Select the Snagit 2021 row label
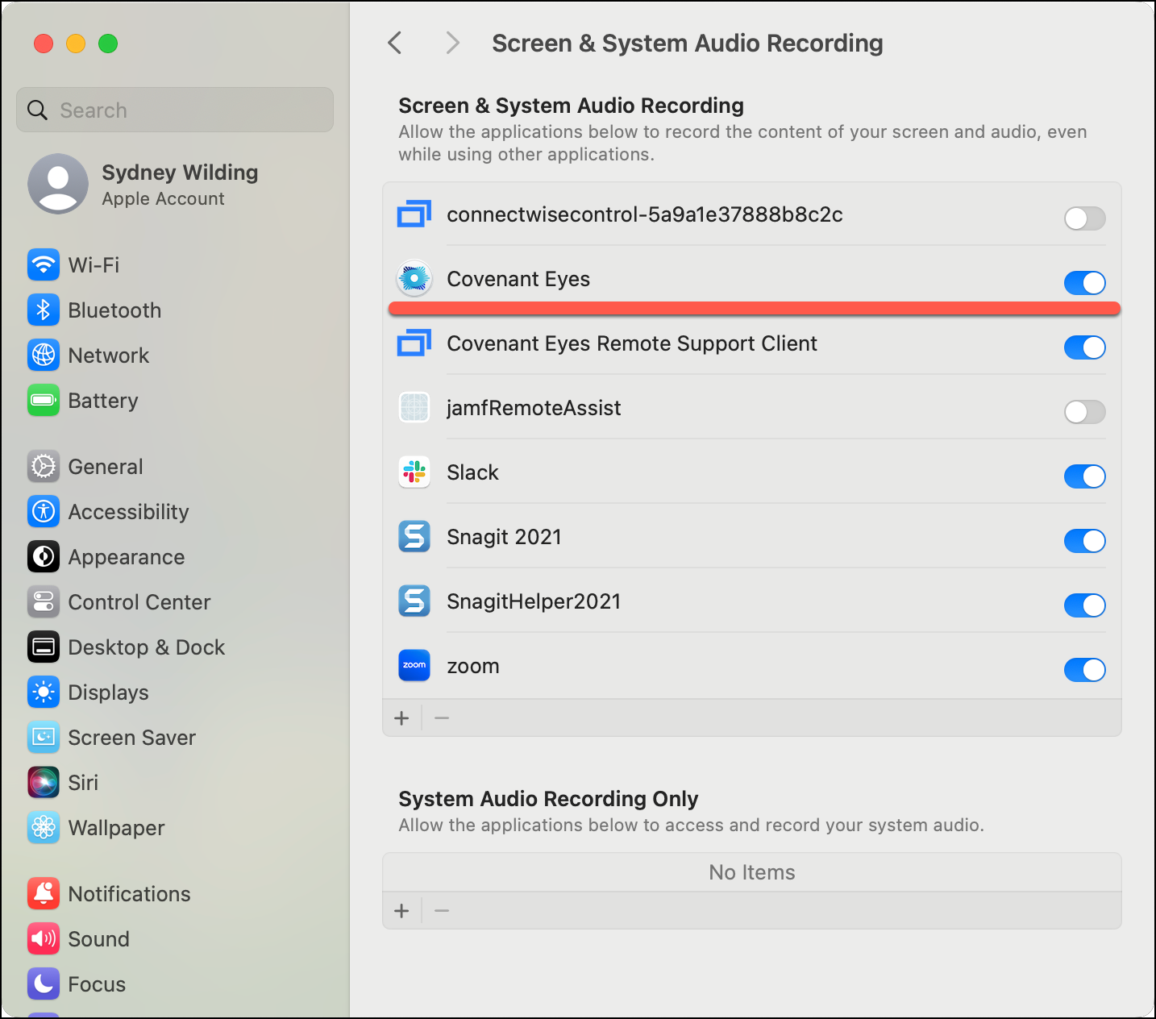The height and width of the screenshot is (1019, 1156). [x=504, y=537]
